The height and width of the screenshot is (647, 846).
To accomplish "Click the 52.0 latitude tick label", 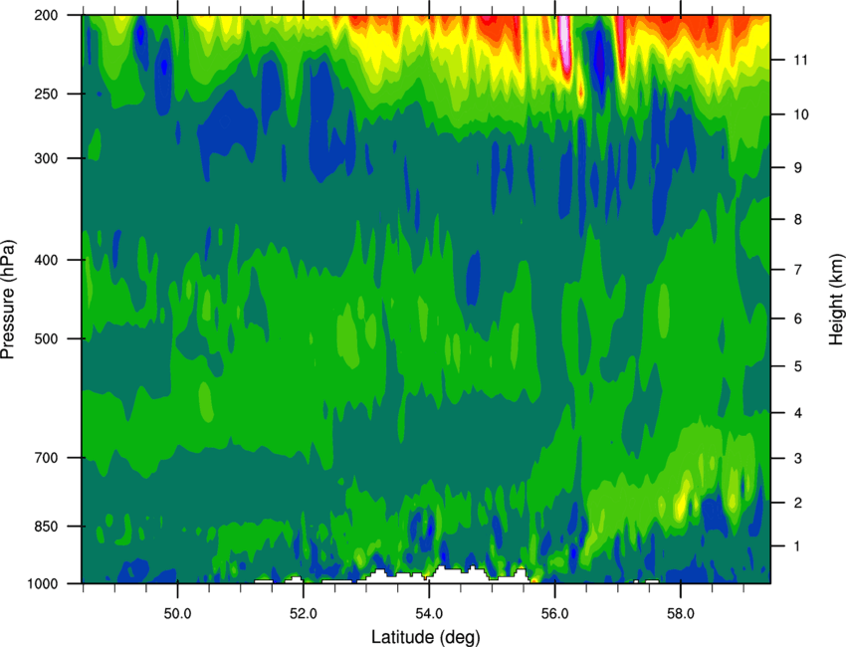I will (304, 614).
